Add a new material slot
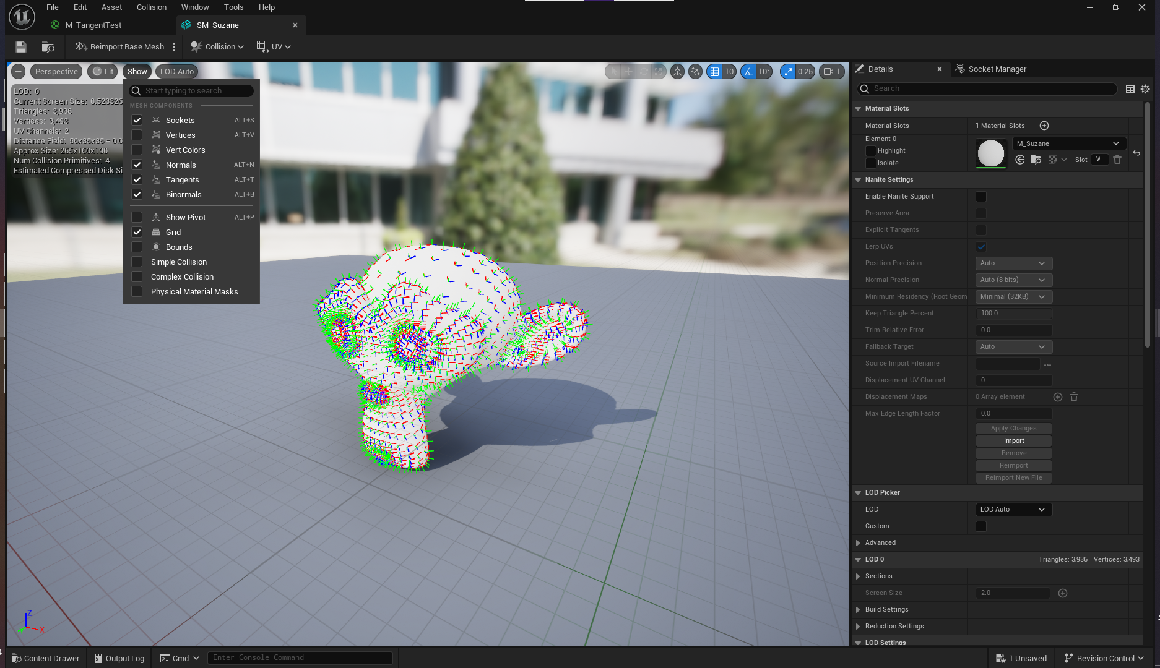This screenshot has width=1160, height=668. [x=1044, y=126]
